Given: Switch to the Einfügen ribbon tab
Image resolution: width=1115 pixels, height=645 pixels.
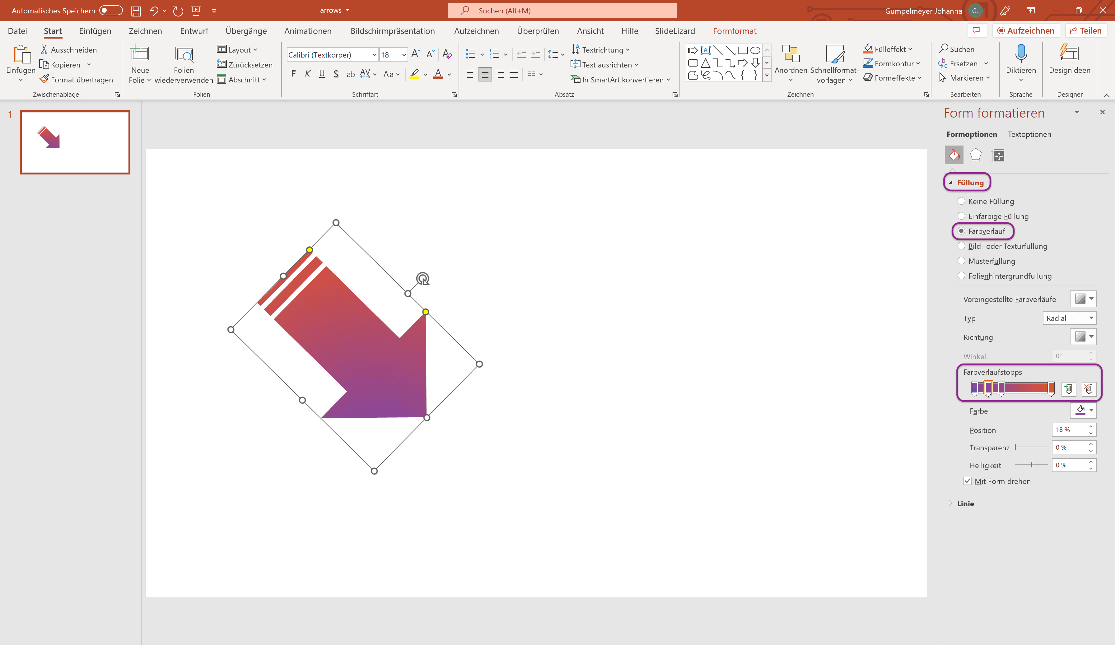Looking at the screenshot, I should [95, 31].
